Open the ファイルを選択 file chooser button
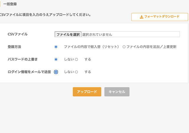Viewport: 189px width, 133px height. pyautogui.click(x=68, y=34)
